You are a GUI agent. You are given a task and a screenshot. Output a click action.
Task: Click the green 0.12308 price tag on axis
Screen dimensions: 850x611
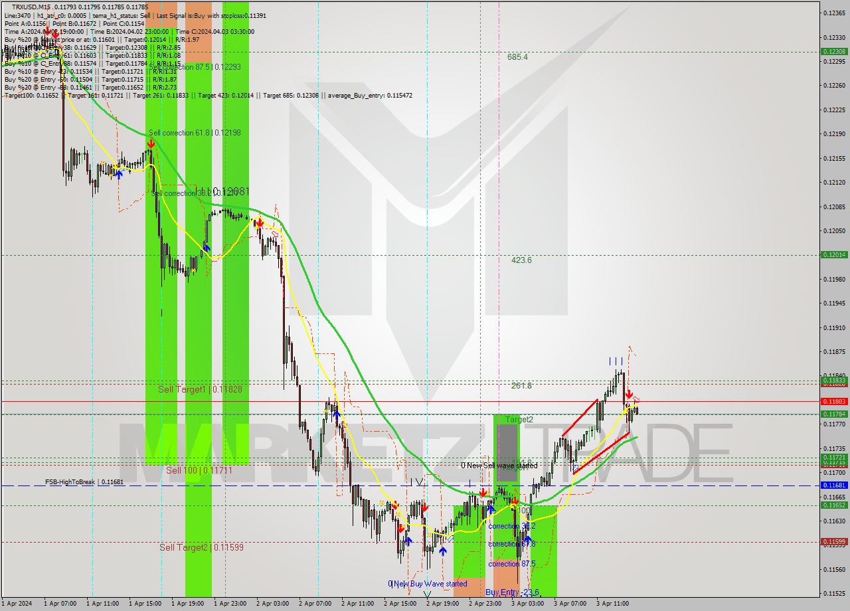(x=834, y=51)
